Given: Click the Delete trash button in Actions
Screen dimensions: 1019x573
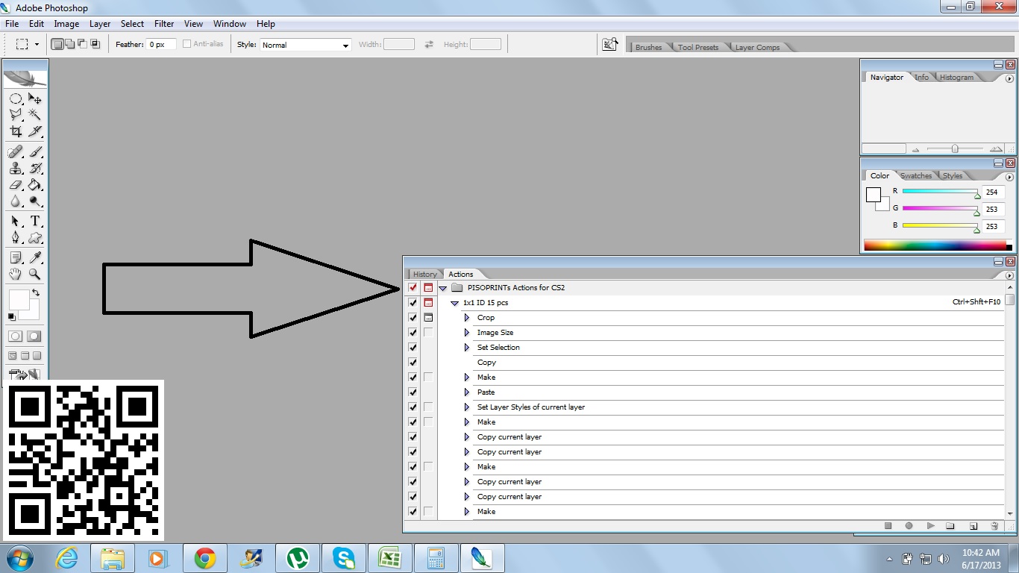Looking at the screenshot, I should [994, 526].
